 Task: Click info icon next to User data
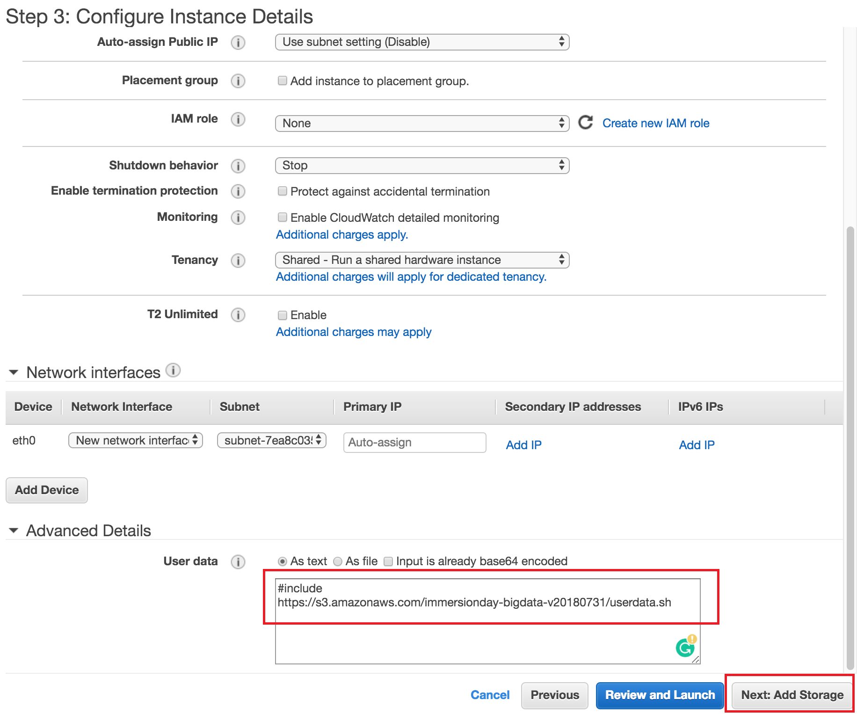pyautogui.click(x=238, y=562)
